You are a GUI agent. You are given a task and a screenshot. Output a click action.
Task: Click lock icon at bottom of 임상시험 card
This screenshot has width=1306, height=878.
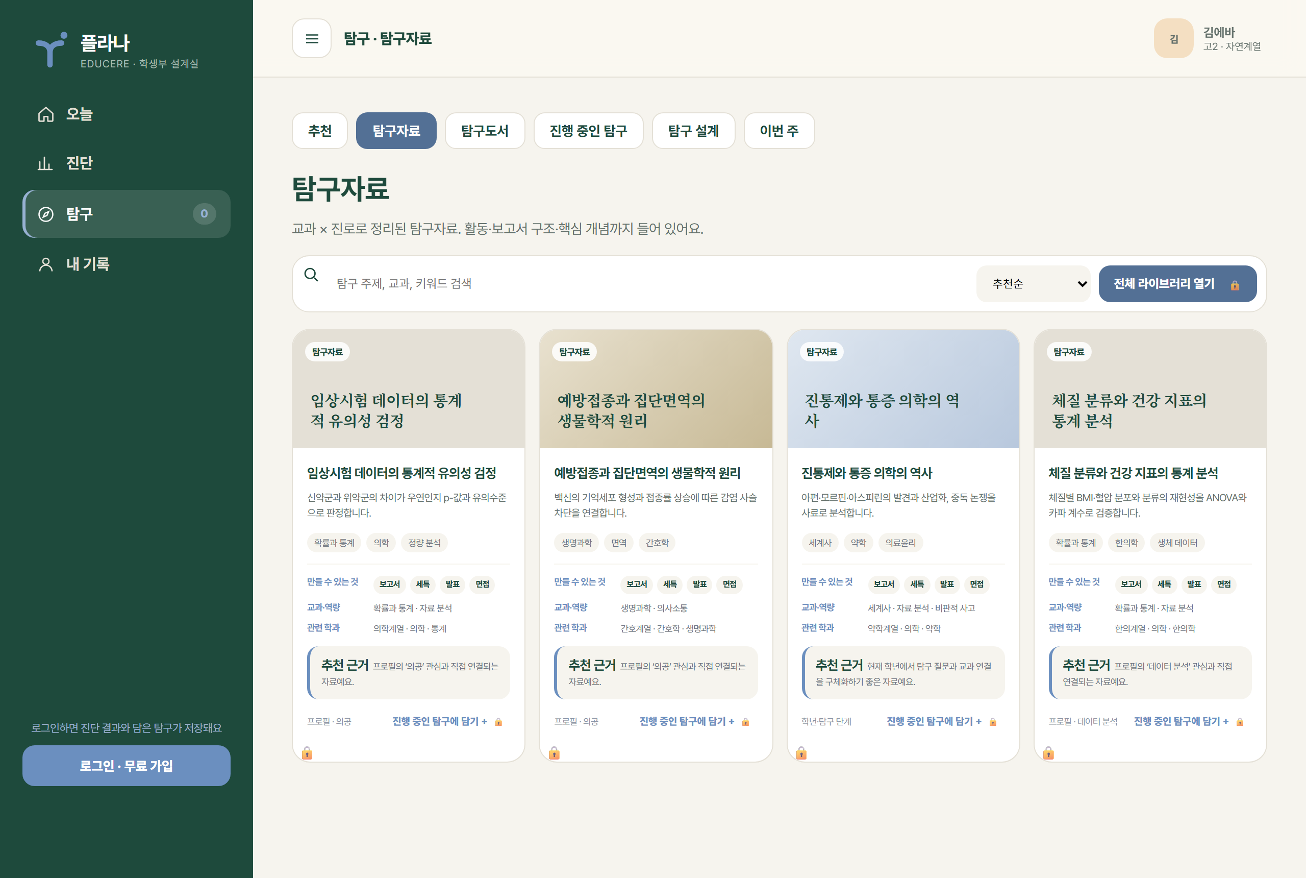click(307, 753)
